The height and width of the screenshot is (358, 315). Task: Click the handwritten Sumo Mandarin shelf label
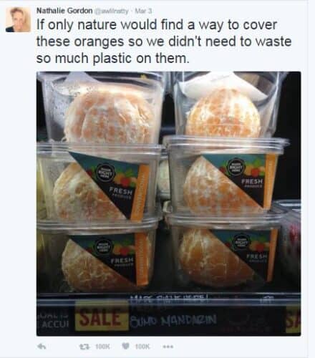173,320
